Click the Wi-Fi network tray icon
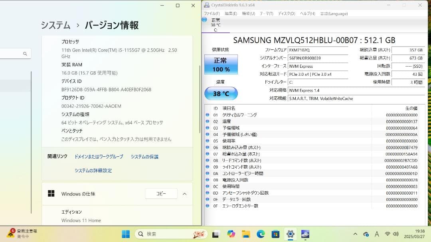Viewport: 431px width, 242px height. coord(387,234)
